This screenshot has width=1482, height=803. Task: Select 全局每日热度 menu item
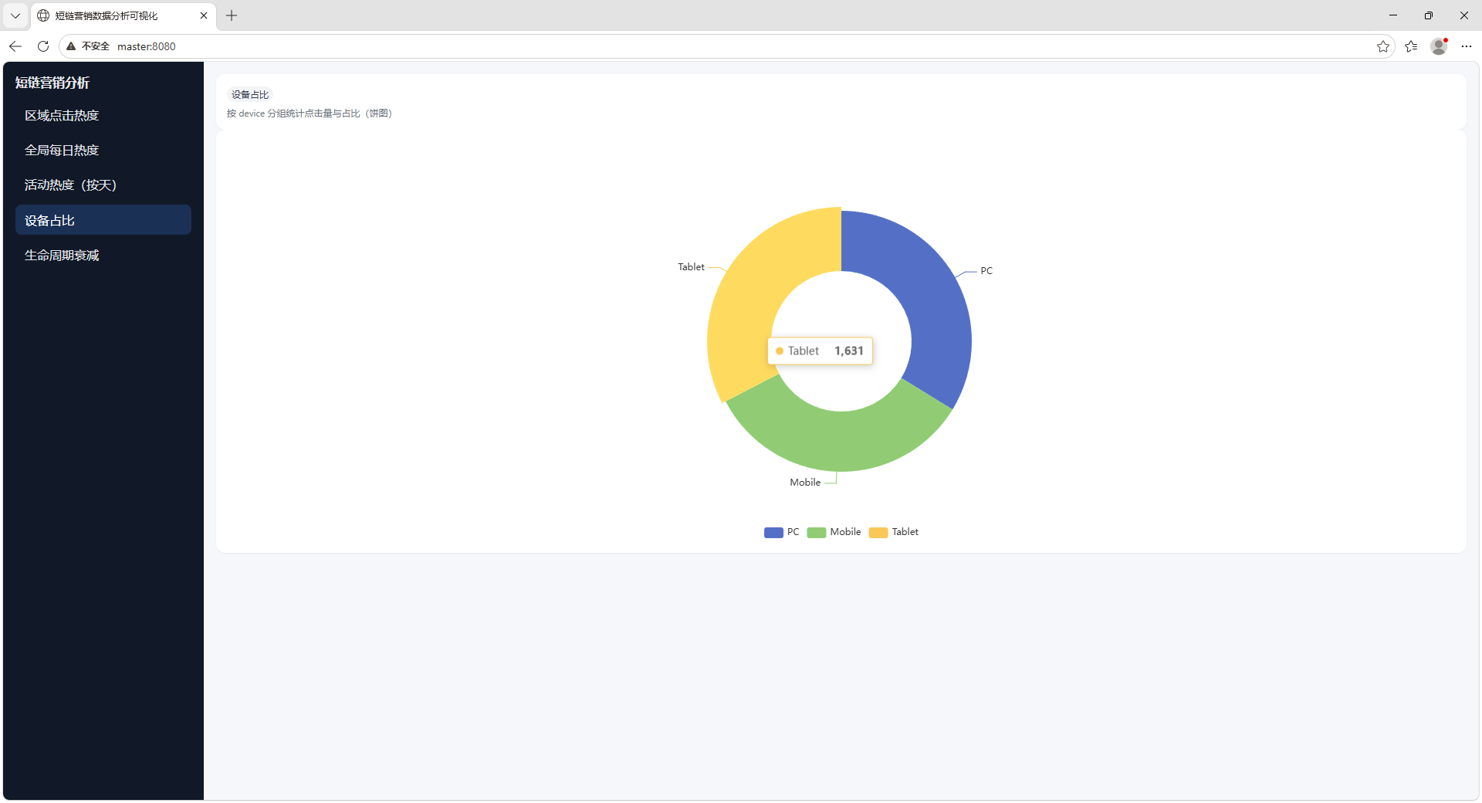tap(62, 151)
